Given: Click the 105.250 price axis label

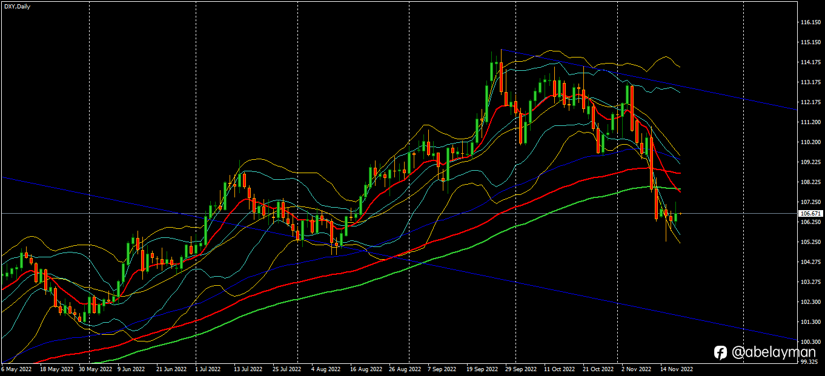Looking at the screenshot, I should (x=810, y=242).
